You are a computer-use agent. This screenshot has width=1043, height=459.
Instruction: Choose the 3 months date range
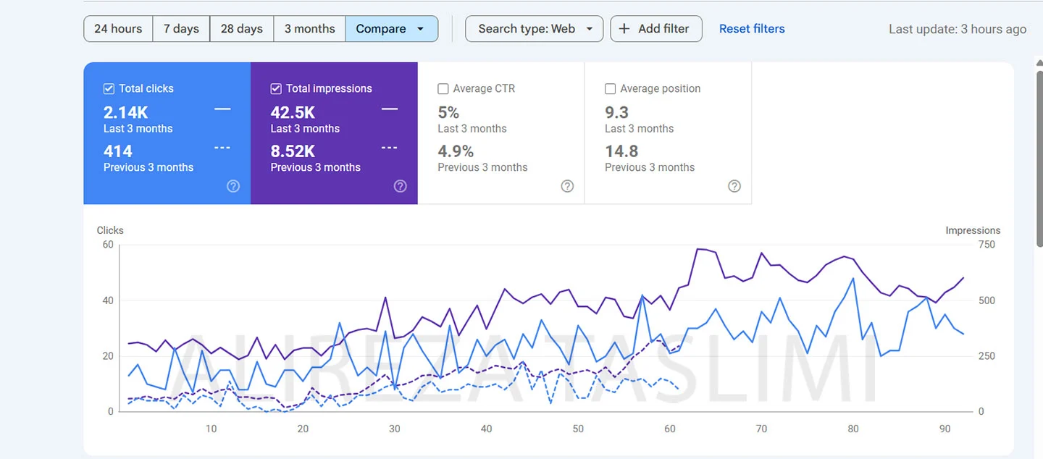point(309,29)
